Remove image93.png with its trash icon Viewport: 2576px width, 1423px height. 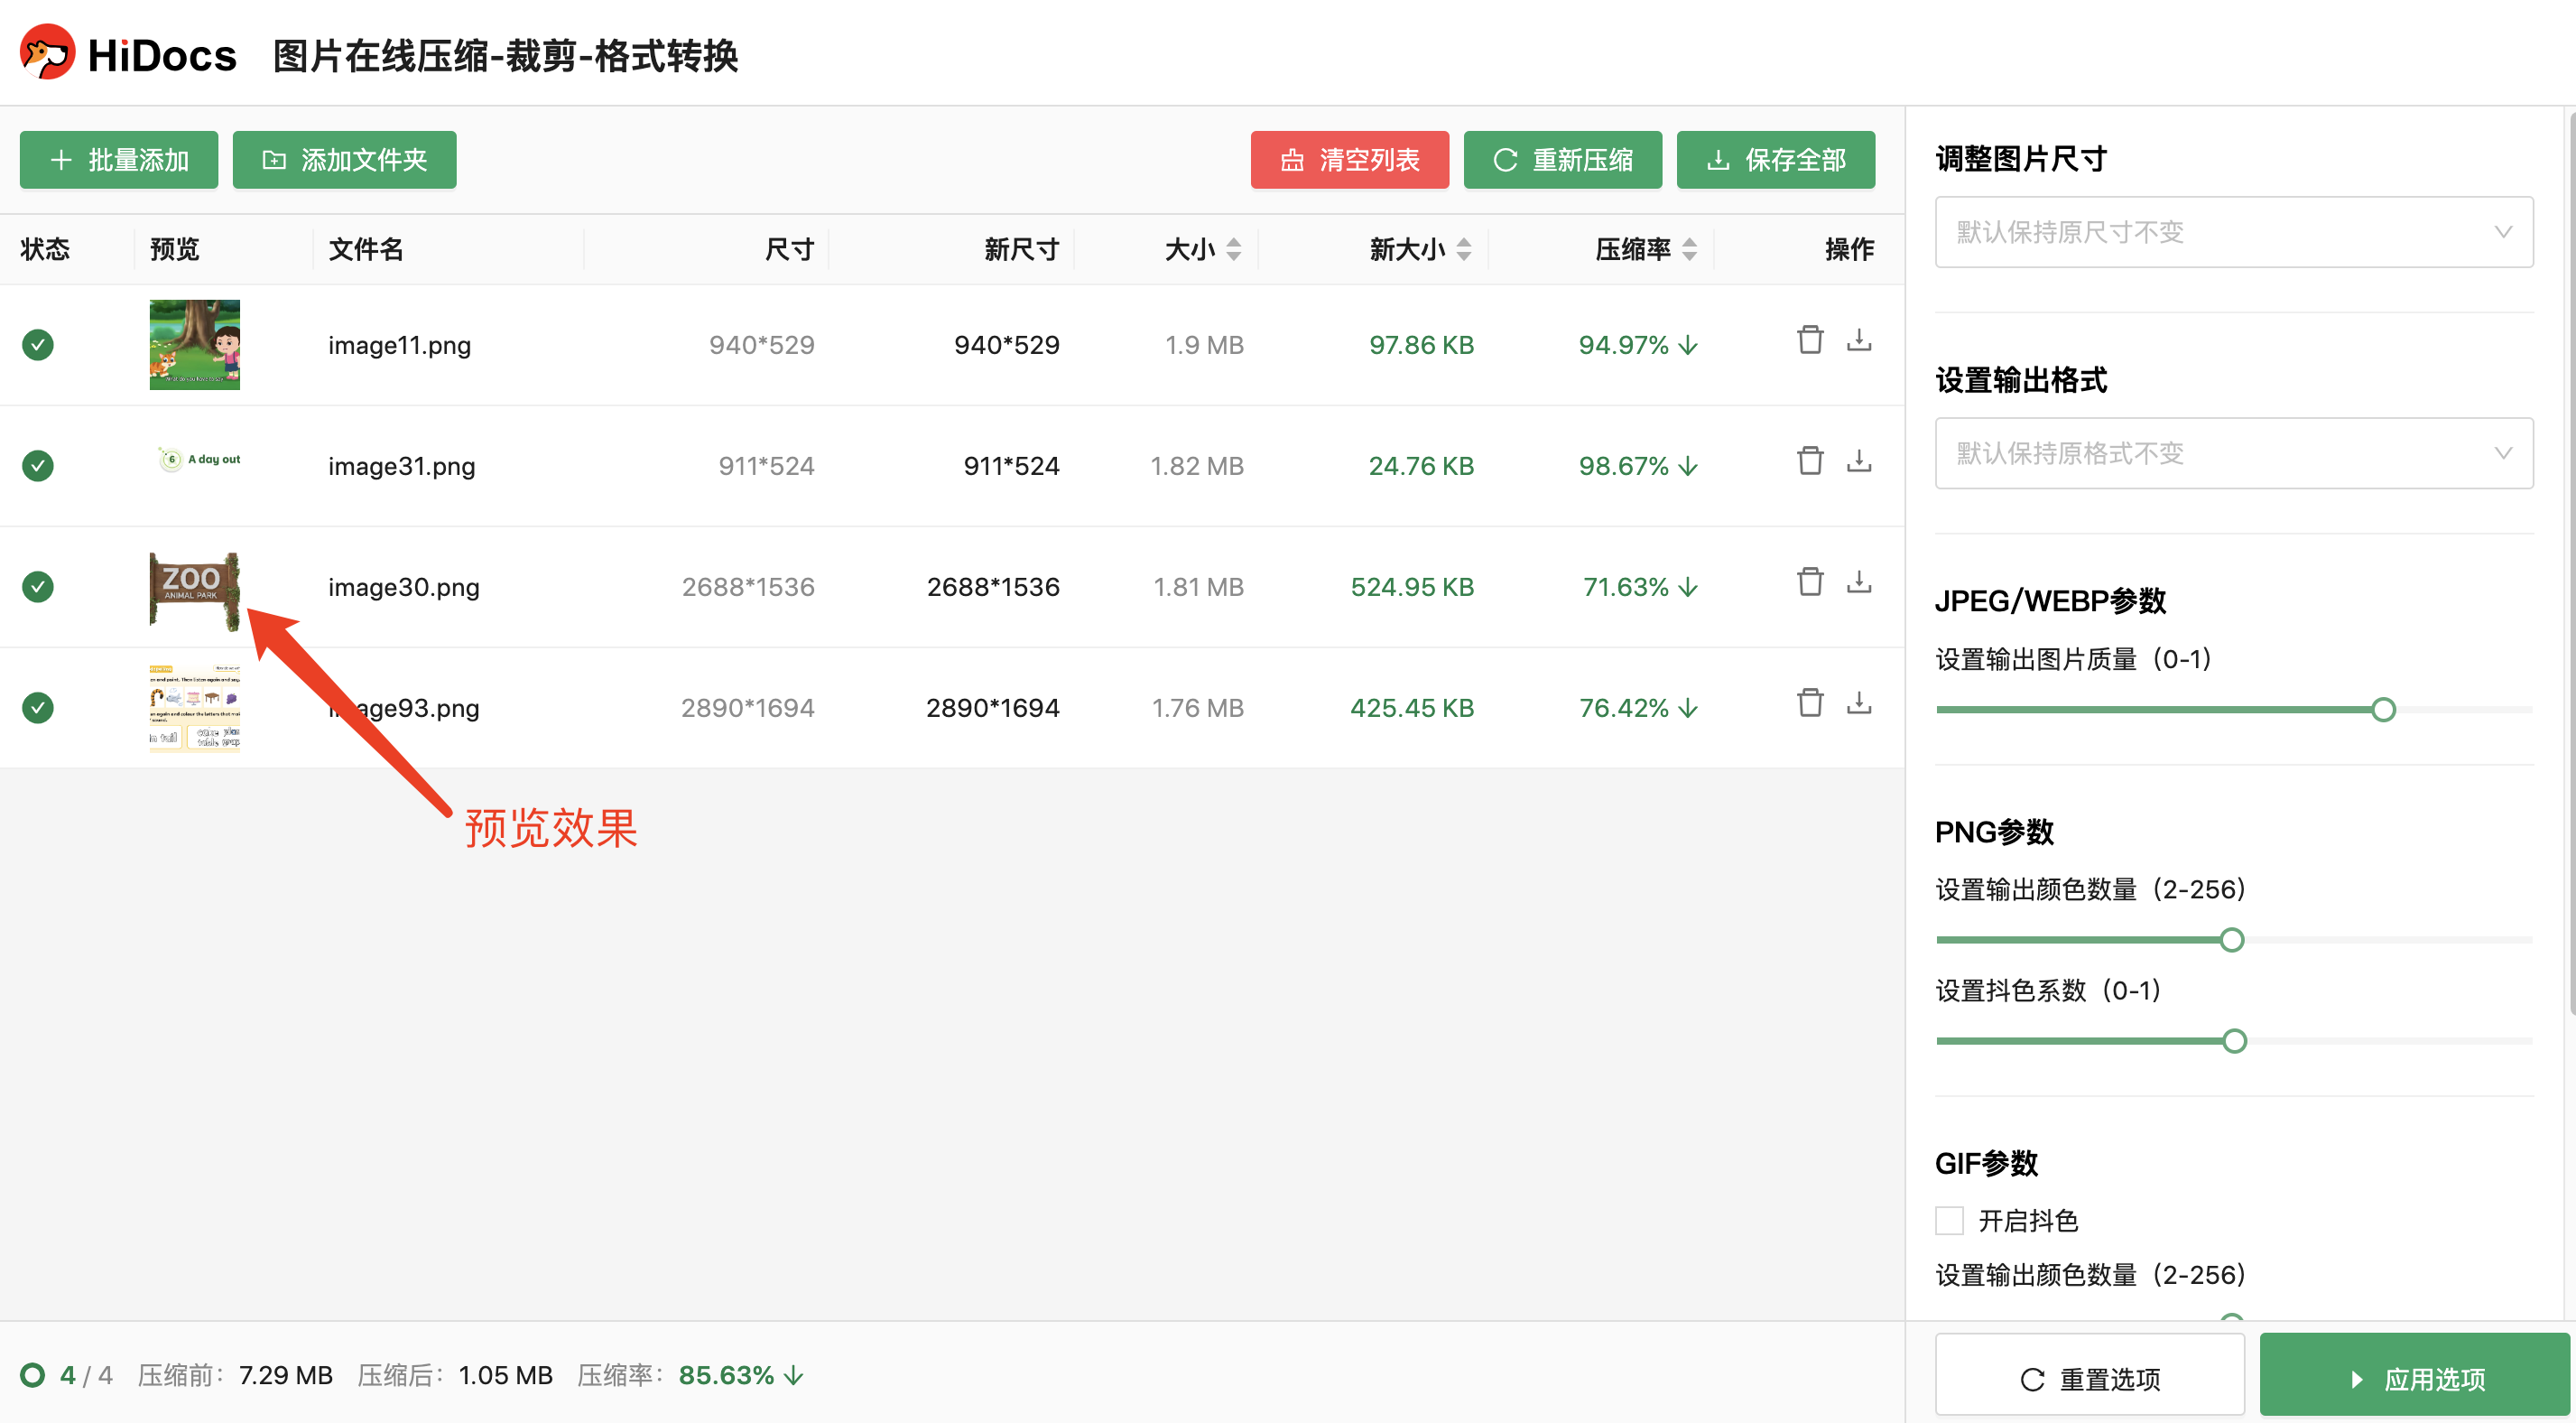tap(1809, 703)
